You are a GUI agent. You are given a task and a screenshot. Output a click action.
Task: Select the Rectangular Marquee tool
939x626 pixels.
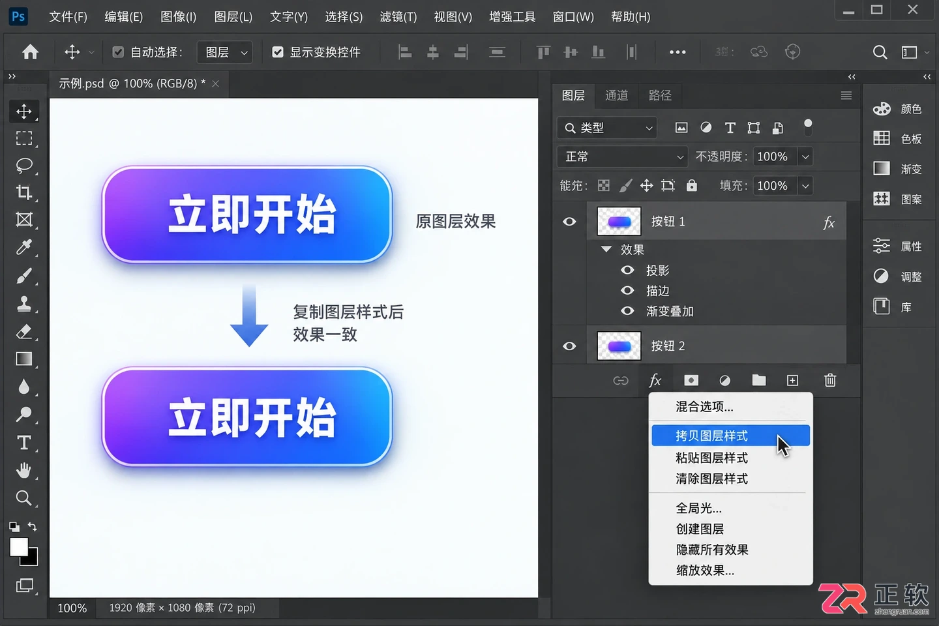[24, 138]
